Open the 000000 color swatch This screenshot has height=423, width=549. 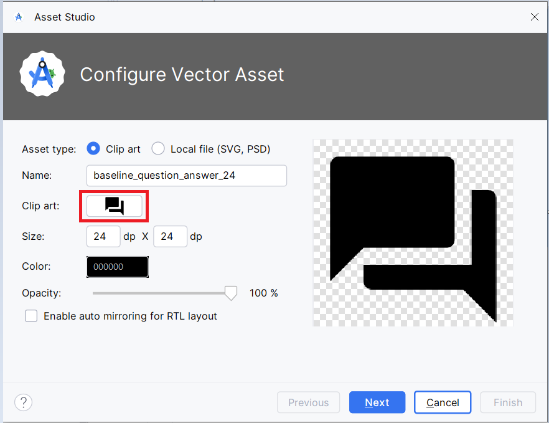[x=117, y=267]
